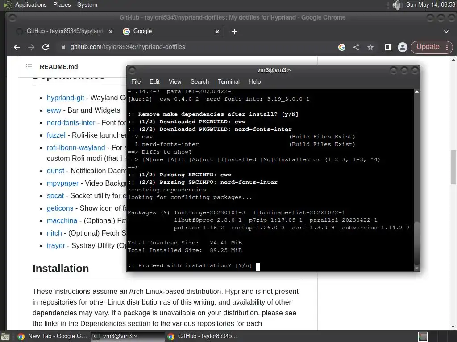Screen dimensions: 457x342
Task: Switch to the Google tab
Action: click(x=170, y=32)
